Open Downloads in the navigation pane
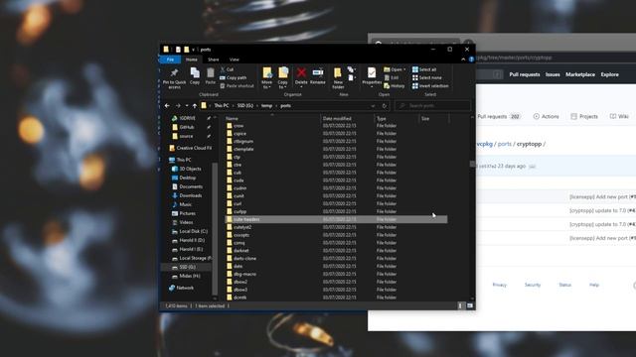 (190, 195)
